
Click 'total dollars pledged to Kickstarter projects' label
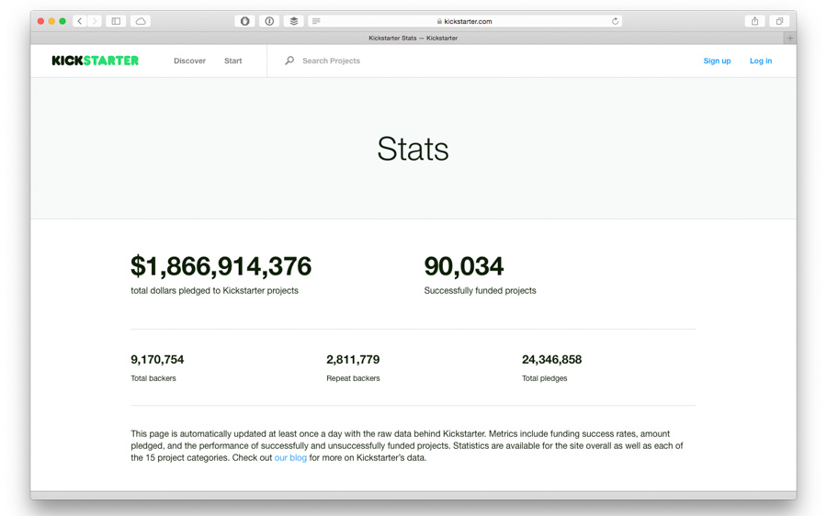215,290
